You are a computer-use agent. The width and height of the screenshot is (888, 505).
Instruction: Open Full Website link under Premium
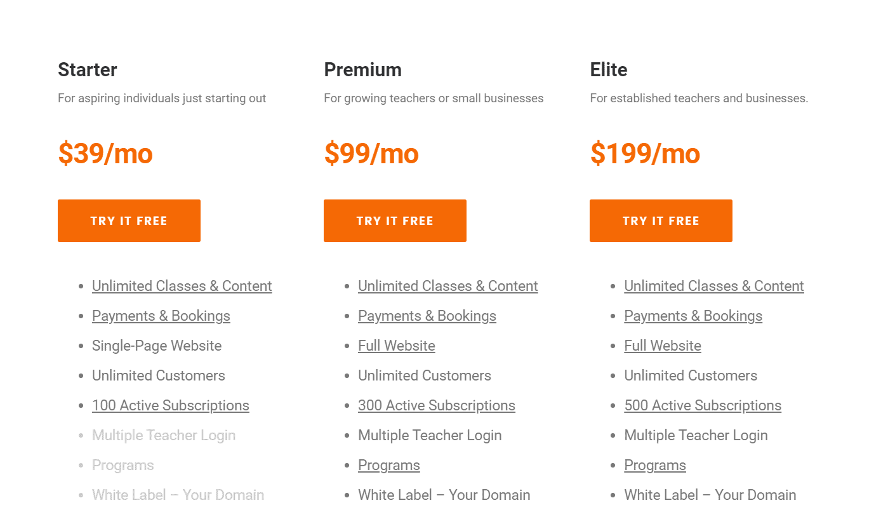(x=397, y=346)
